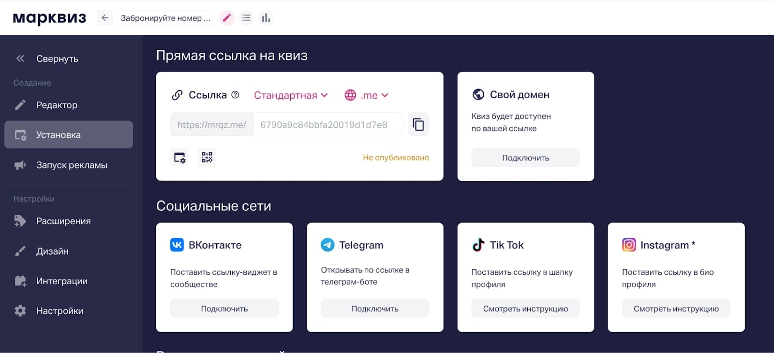Image resolution: width=774 pixels, height=353 pixels.
Task: Click the back arrow next to quiz title
Action: (105, 18)
